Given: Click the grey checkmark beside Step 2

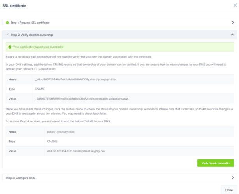Looking at the screenshot, I should coord(7,35).
